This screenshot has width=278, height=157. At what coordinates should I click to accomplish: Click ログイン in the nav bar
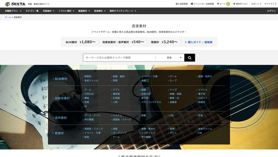[271, 11]
